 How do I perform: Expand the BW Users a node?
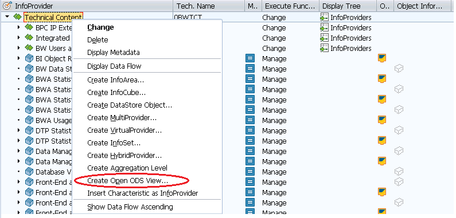coord(18,48)
